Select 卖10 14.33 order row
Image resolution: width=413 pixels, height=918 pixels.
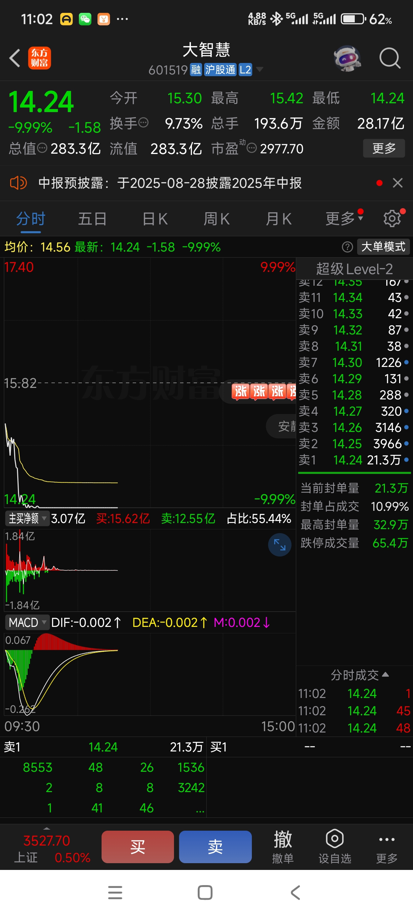[x=354, y=314]
